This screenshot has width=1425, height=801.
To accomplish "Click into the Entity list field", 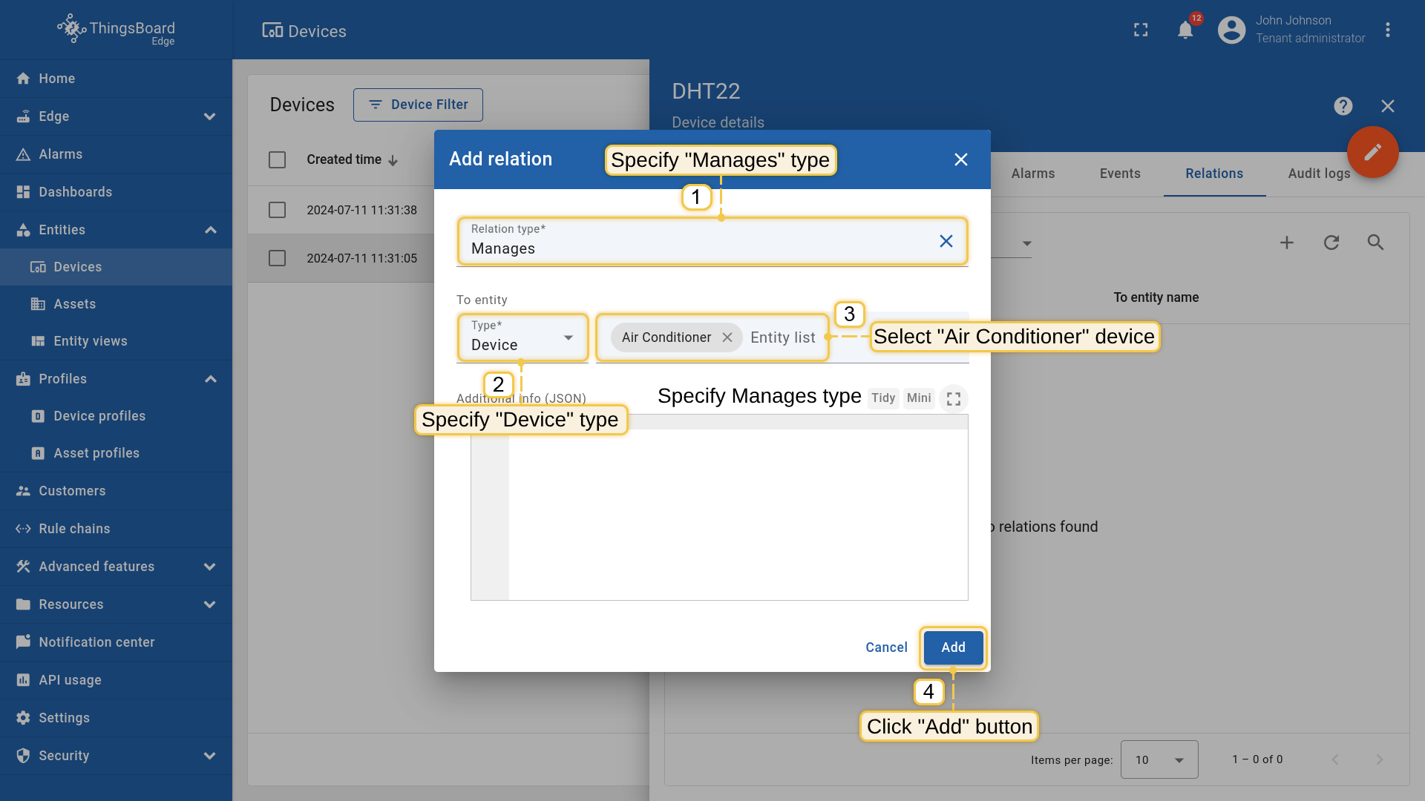I will (x=783, y=338).
